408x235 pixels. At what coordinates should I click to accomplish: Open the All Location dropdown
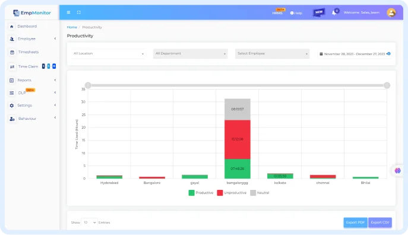pyautogui.click(x=108, y=53)
